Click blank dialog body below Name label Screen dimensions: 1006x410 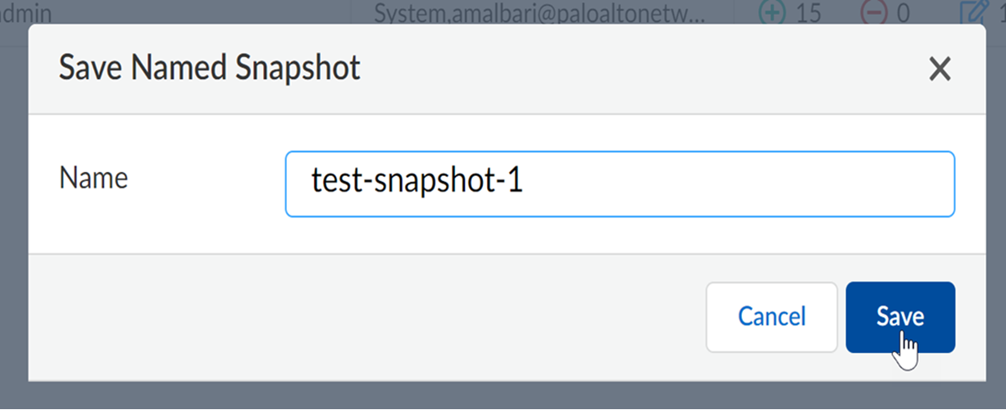click(151, 226)
